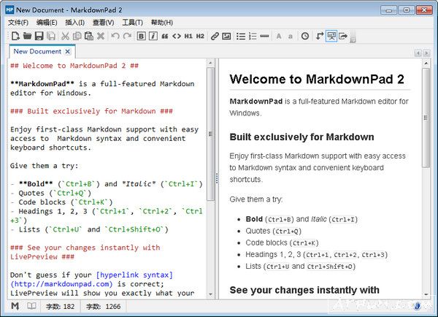
Task: Insert an ordered numbered list
Action: [x=253, y=36]
